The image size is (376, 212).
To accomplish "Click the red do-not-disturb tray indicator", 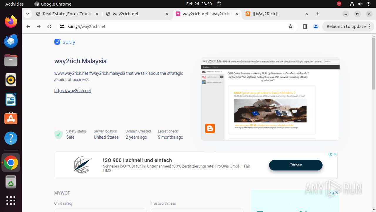I will pyautogui.click(x=339, y=4).
